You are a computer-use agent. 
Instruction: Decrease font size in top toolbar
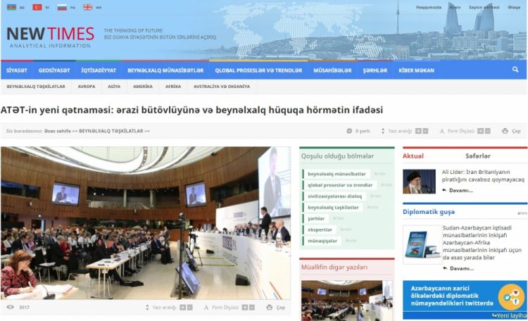click(487, 131)
